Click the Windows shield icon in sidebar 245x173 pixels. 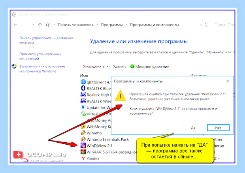pos(14,66)
